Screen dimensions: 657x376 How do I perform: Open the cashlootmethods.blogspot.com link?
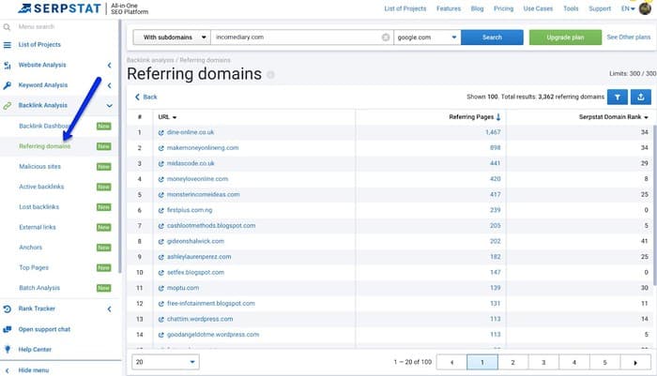click(211, 226)
